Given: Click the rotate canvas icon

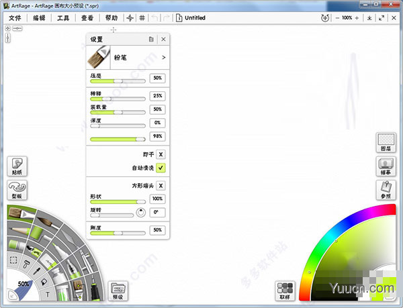Looking at the screenshot, I should coord(325,18).
